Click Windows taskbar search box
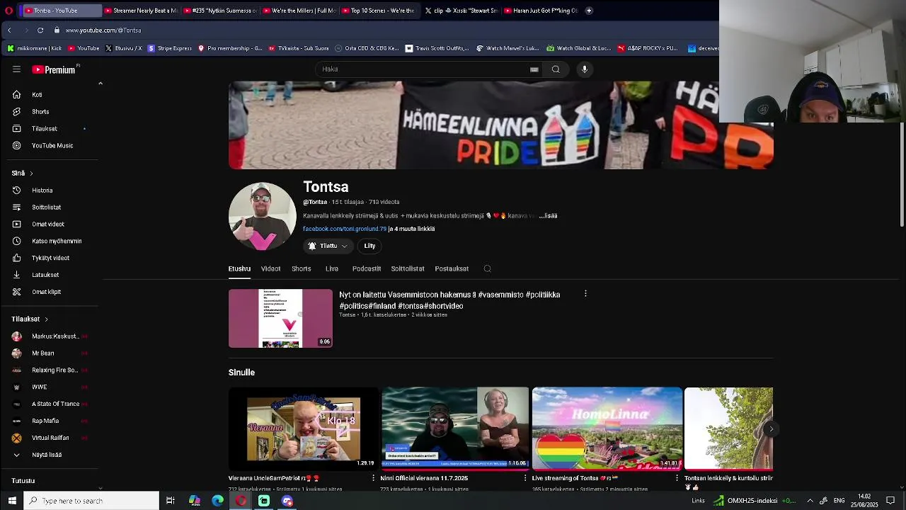 91,501
